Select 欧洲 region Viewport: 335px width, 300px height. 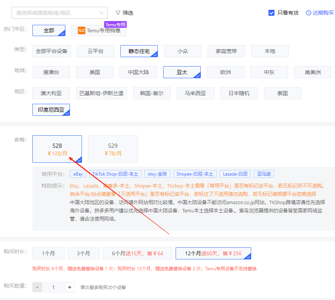[225, 72]
